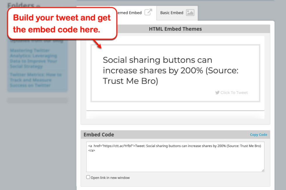Click the Twitter bird icon in the preview

[217, 93]
